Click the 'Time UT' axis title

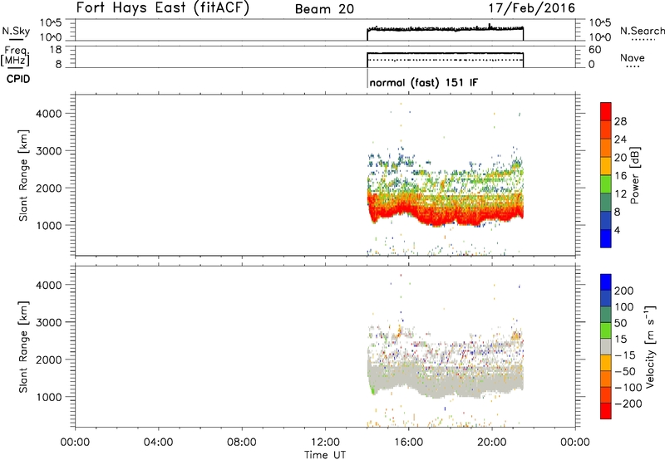click(x=325, y=455)
